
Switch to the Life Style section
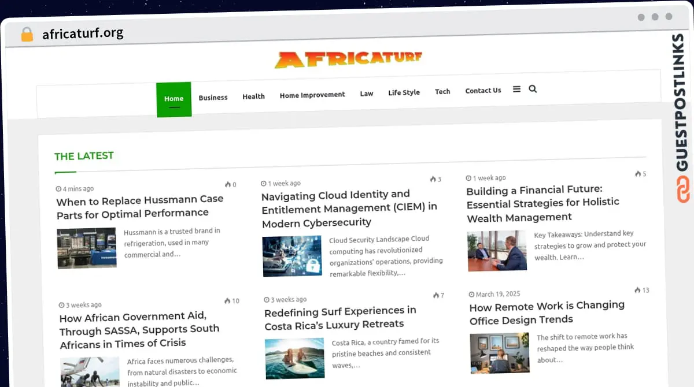(404, 92)
